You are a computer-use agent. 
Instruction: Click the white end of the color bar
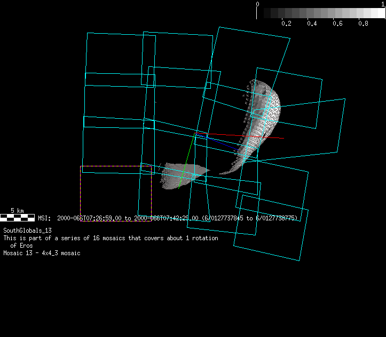coord(378,13)
